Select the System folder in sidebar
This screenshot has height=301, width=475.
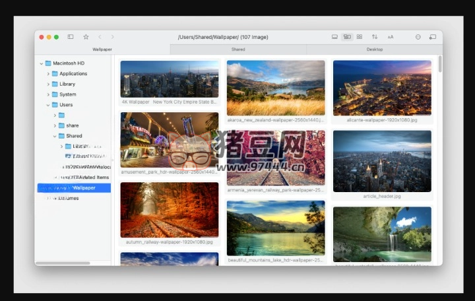click(67, 94)
